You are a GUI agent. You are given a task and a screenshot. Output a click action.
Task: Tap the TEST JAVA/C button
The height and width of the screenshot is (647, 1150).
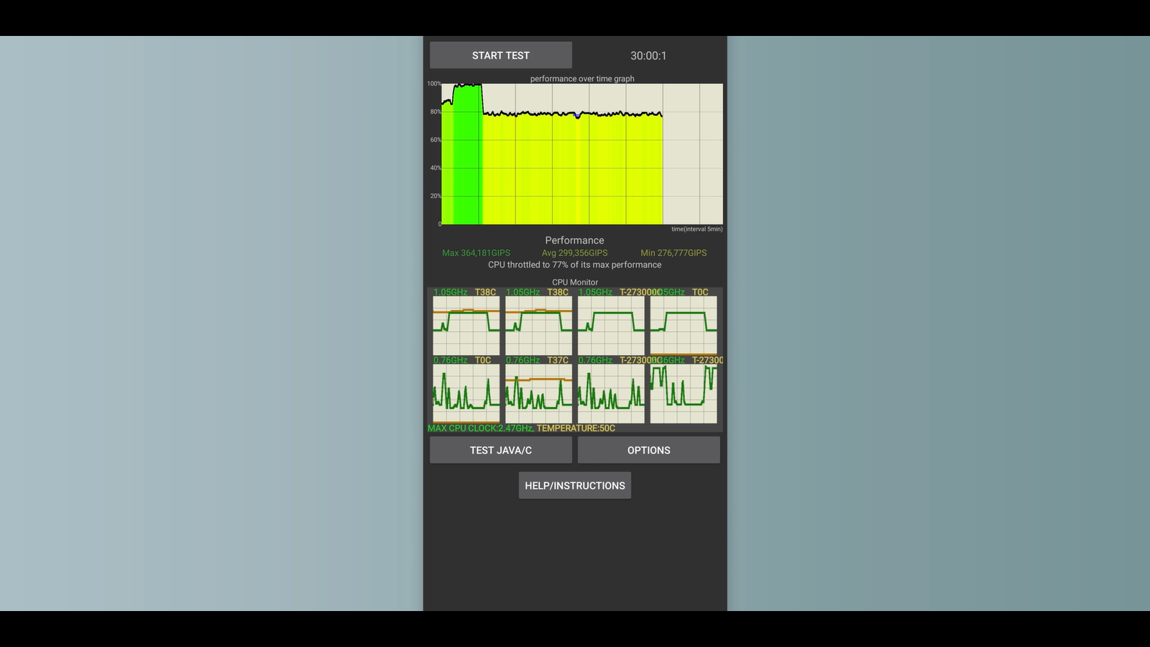[x=500, y=450]
